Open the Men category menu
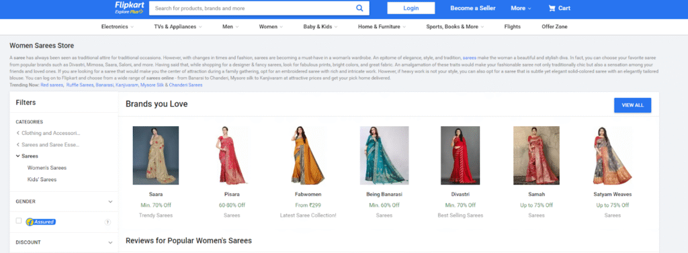688x253 pixels. [230, 27]
